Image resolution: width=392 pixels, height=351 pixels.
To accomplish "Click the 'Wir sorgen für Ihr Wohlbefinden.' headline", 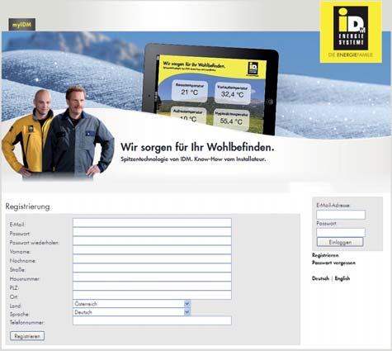I will click(x=197, y=147).
